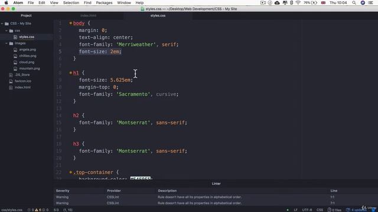Viewport: 378px width, 212px height.
Task: Select .DS_Store in the tree
Action: click(x=22, y=75)
